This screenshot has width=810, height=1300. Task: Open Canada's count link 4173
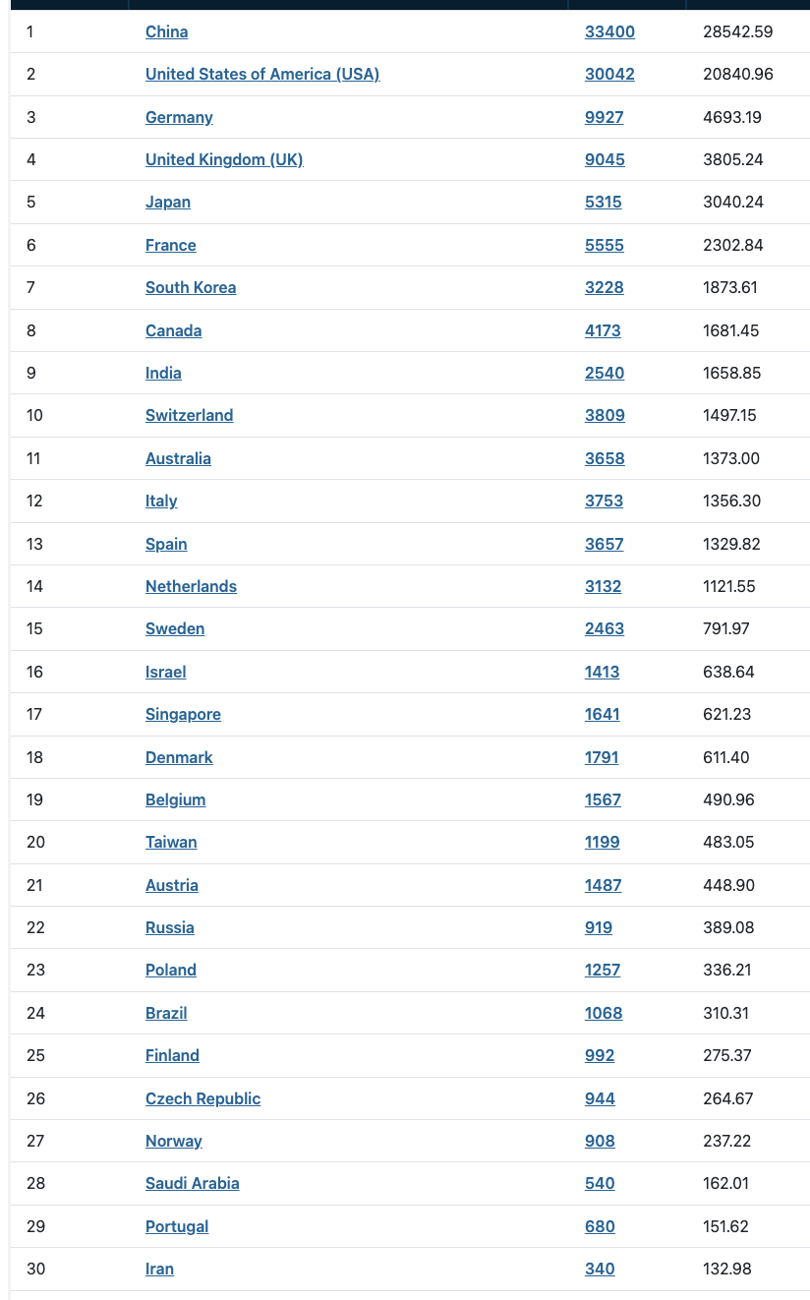(603, 330)
